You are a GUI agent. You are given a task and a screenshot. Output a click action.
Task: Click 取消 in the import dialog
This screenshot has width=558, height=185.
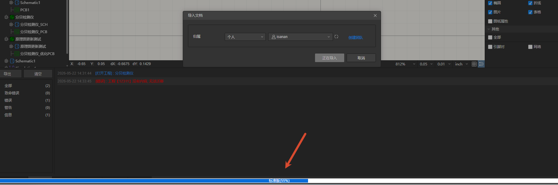(x=361, y=58)
